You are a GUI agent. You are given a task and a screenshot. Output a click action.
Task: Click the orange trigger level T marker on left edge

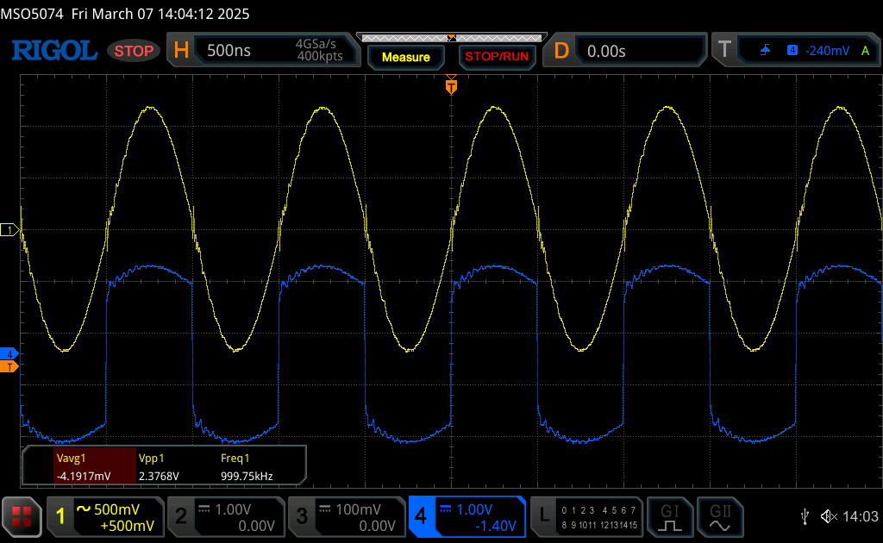tap(9, 367)
